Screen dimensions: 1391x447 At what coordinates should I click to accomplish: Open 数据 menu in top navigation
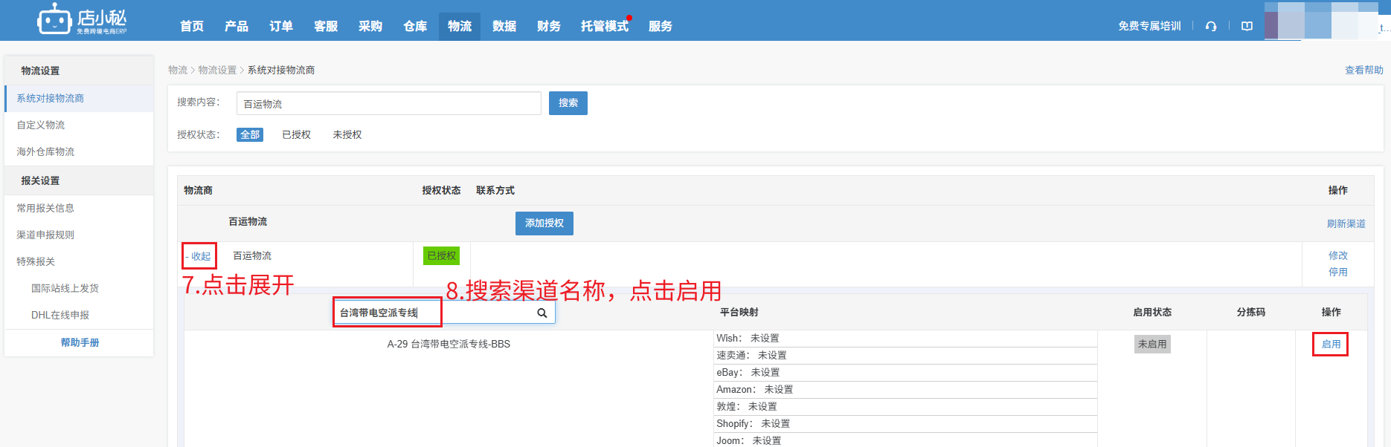pos(504,26)
